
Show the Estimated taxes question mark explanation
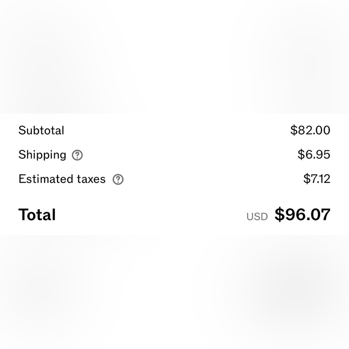(118, 179)
